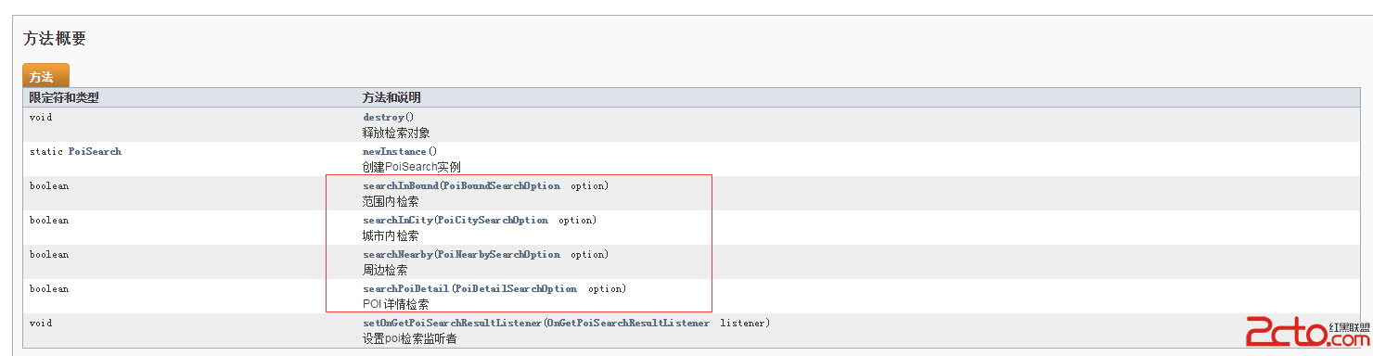The image size is (1373, 356).
Task: Open the PoiSearch return type link
Action: pos(95,151)
